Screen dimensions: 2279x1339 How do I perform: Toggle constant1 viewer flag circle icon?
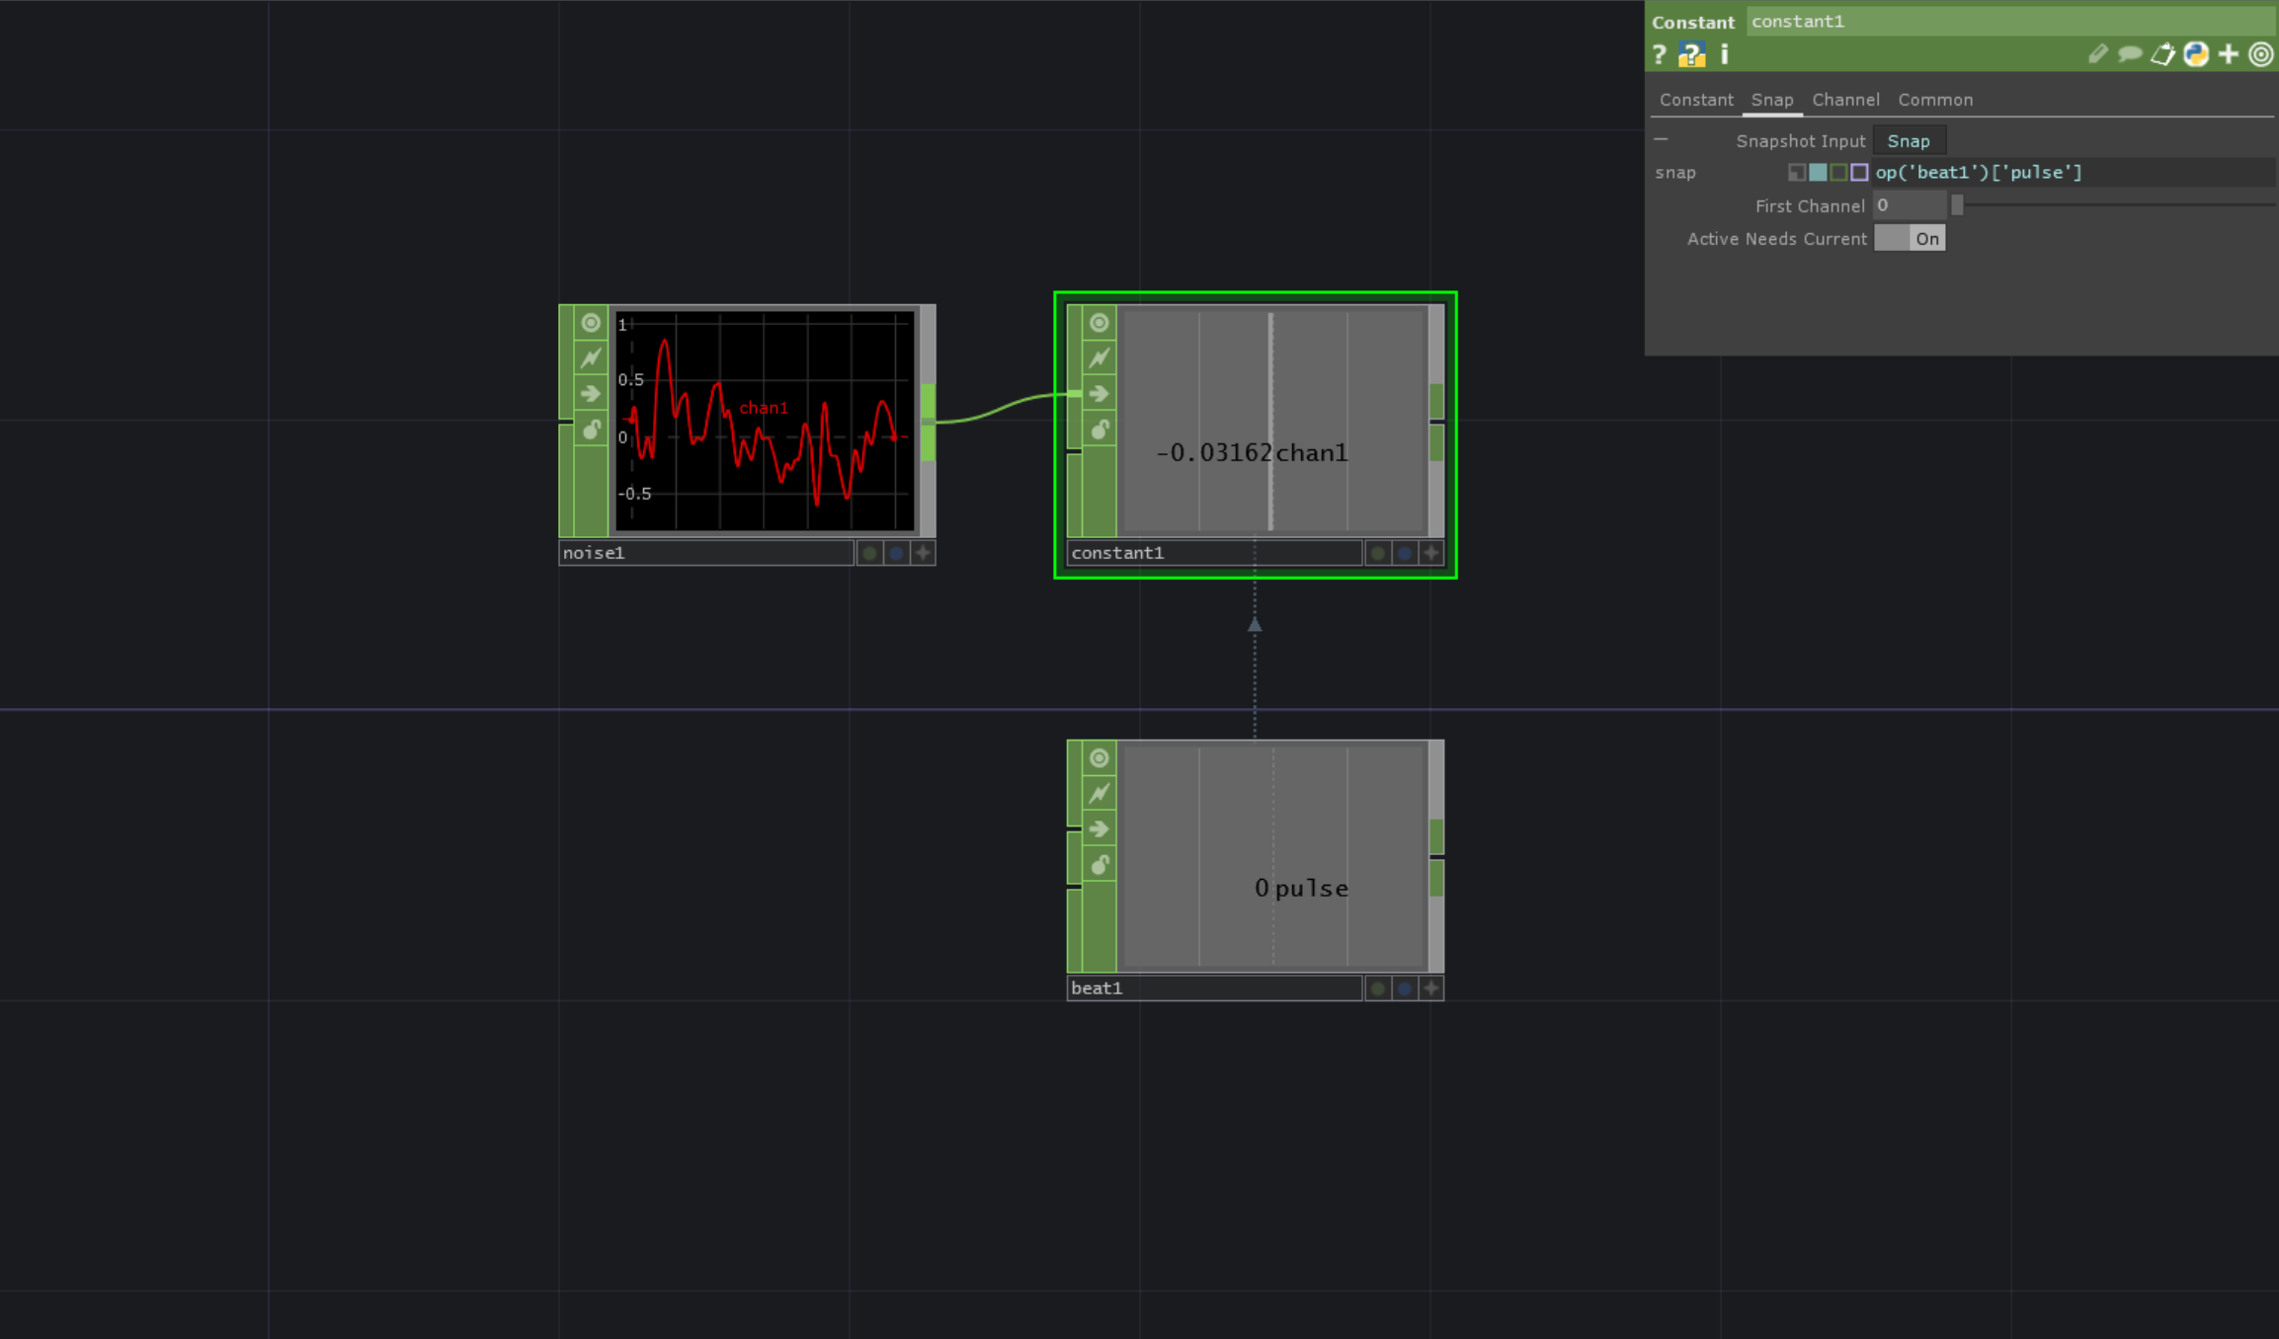pos(1099,323)
